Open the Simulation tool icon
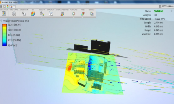Screen dimensions: 174x104 point(4,14)
